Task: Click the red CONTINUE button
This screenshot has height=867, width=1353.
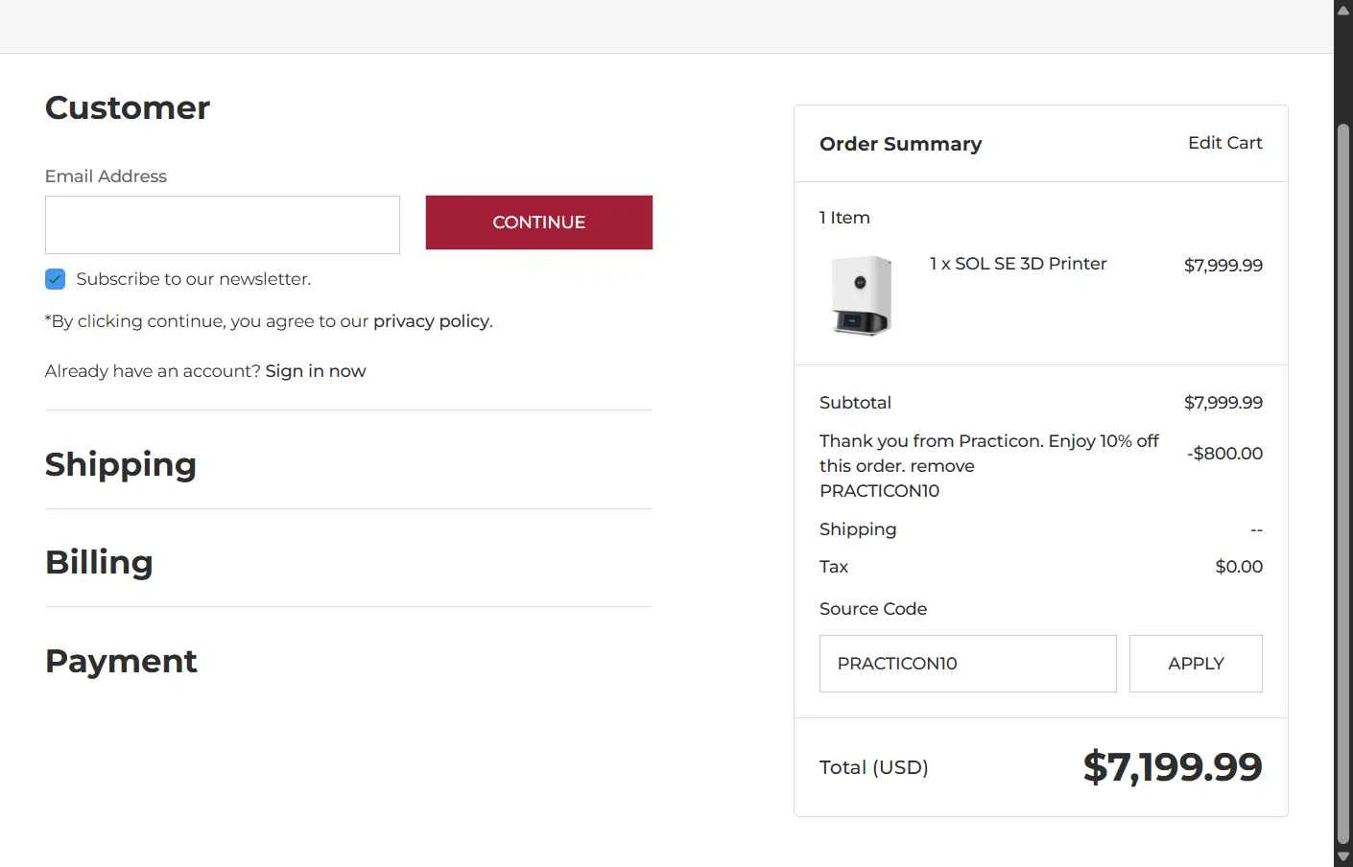Action: (x=539, y=223)
